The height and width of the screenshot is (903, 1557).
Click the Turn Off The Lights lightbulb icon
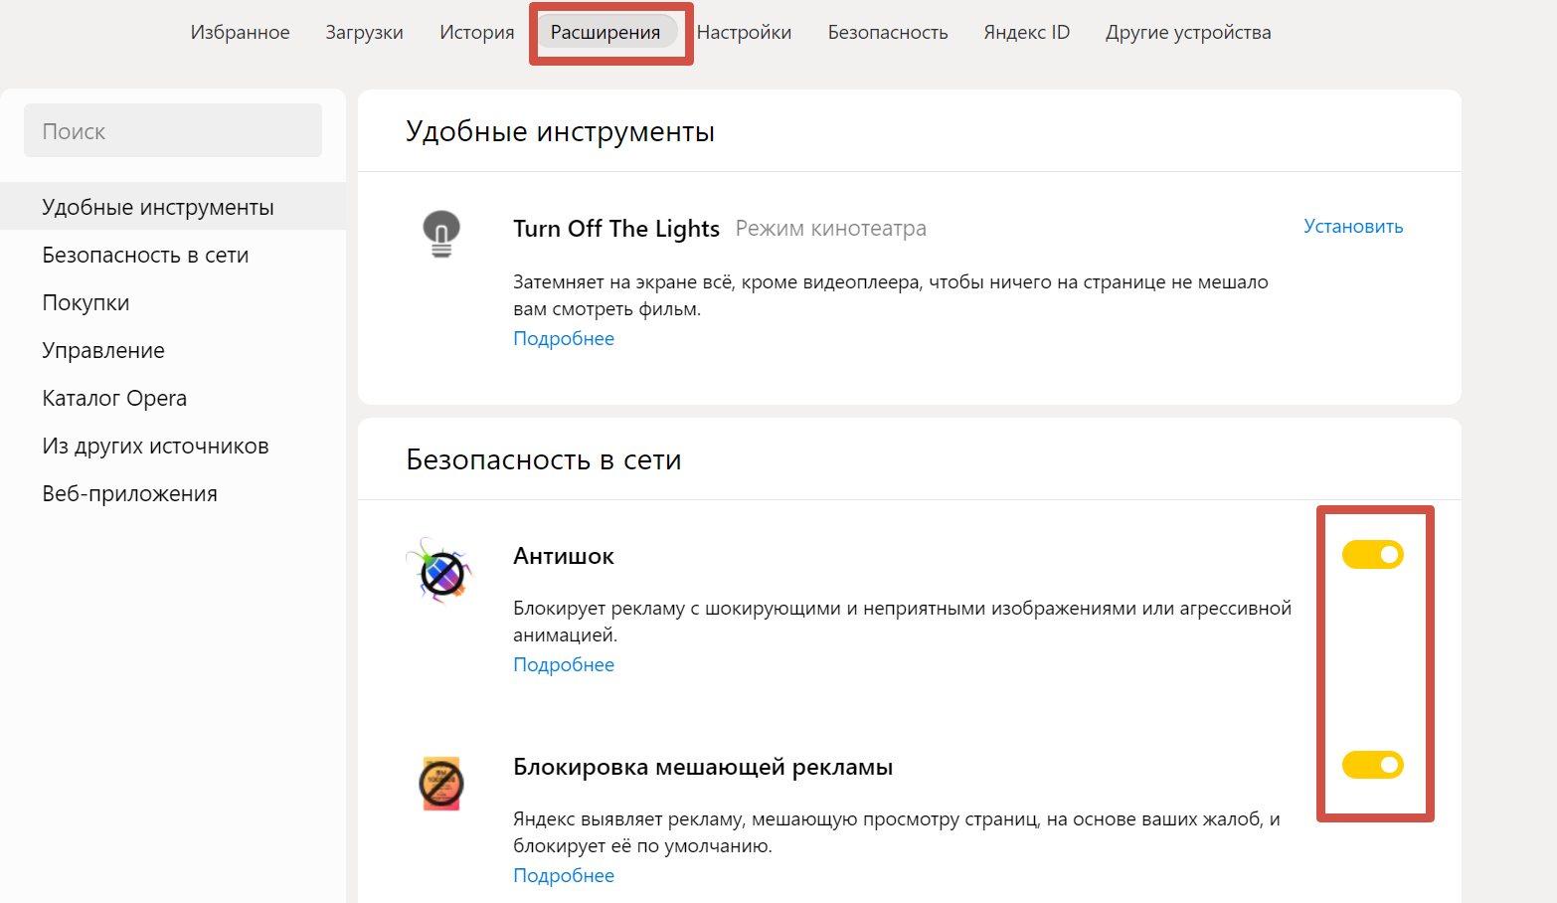441,234
